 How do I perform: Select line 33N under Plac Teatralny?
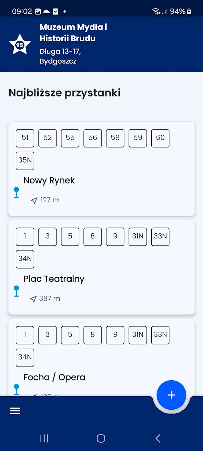coord(160,237)
